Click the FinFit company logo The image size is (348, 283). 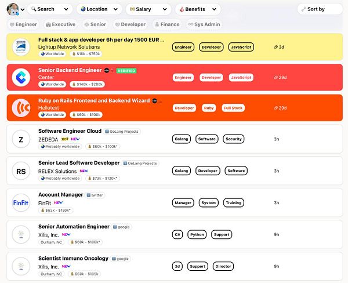[x=21, y=202]
